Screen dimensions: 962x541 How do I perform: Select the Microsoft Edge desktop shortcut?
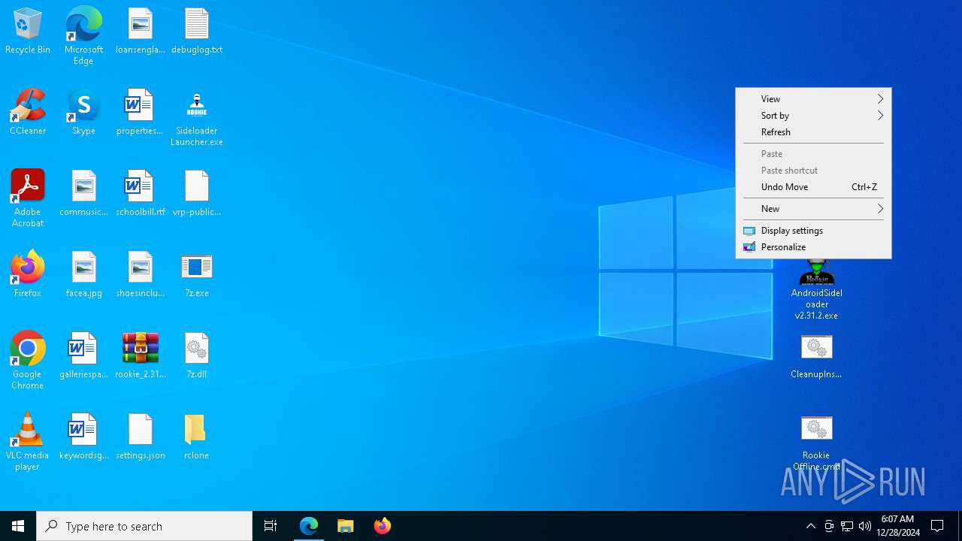click(83, 36)
